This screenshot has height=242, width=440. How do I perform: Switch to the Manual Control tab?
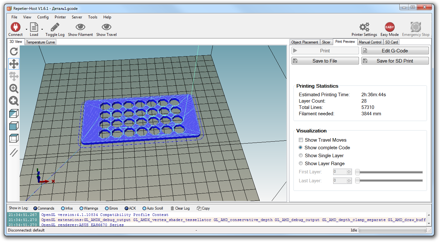tap(370, 42)
